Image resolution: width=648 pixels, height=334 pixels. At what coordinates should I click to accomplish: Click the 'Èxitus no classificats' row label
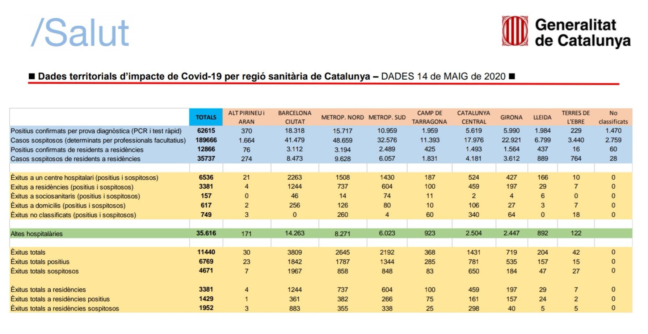click(73, 215)
